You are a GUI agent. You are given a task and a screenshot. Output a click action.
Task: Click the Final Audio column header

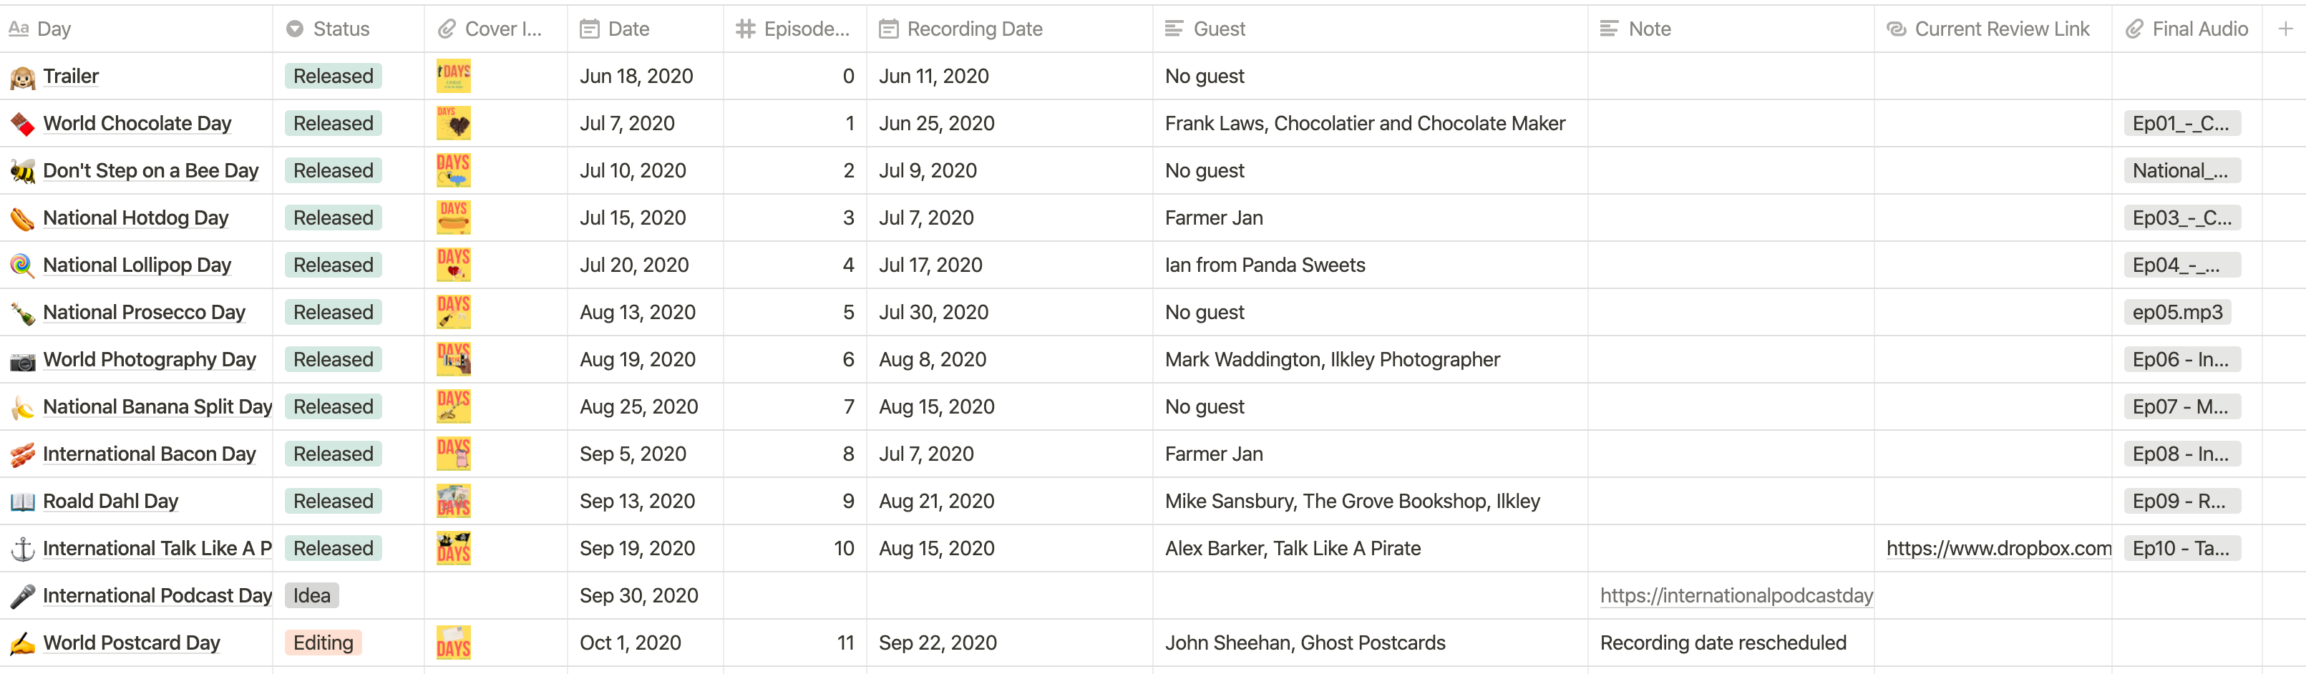[2199, 29]
